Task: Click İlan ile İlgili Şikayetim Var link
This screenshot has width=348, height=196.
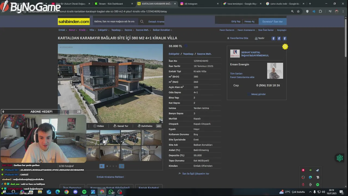Action: point(196,174)
